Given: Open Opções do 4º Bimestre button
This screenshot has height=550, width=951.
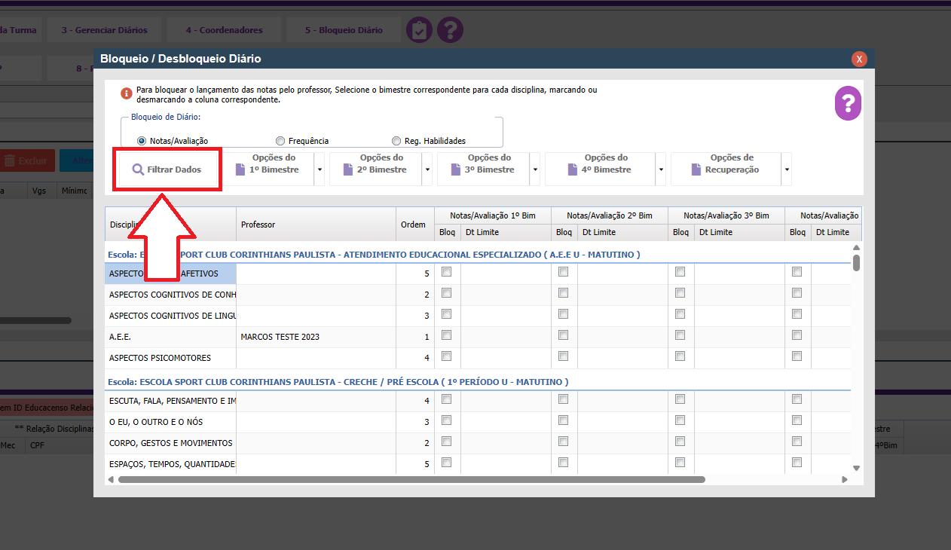Looking at the screenshot, I should 599,164.
